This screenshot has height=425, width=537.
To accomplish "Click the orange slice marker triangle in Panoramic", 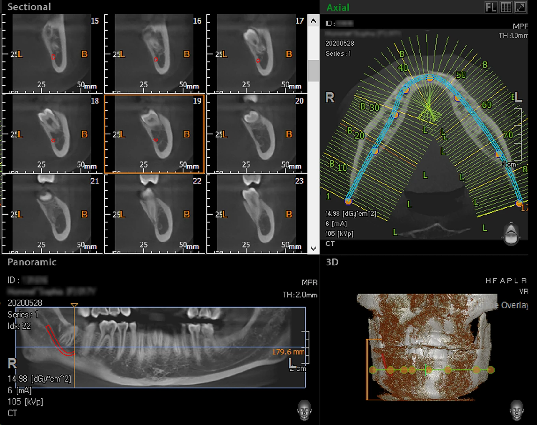I will click(74, 305).
